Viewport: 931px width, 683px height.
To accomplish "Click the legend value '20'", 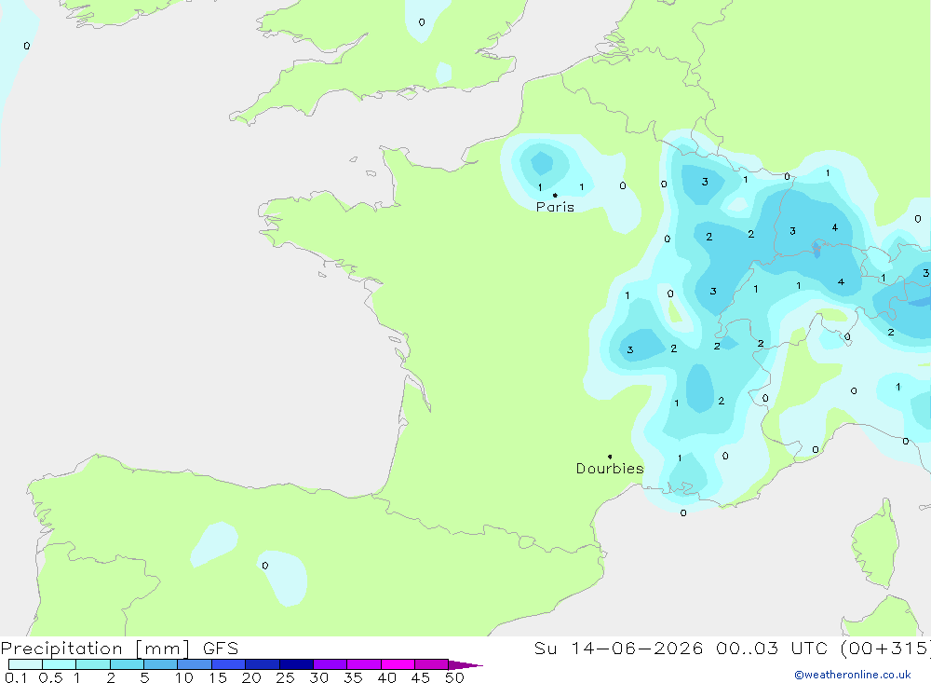I will [251, 677].
